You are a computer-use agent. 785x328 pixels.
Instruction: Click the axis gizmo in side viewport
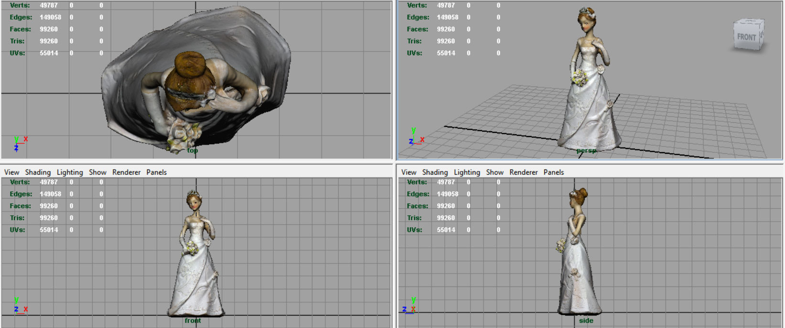(x=409, y=305)
